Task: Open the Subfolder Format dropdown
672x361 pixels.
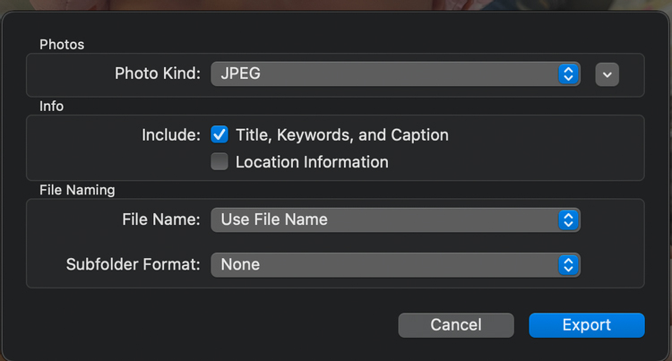Action: point(395,264)
